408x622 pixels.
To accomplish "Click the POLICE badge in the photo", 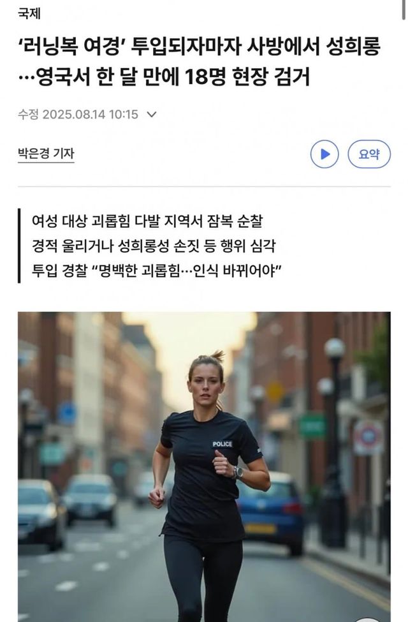I will point(222,444).
